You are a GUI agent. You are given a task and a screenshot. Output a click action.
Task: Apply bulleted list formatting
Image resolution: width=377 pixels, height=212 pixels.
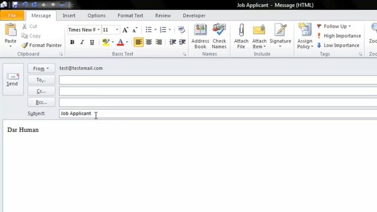148,29
